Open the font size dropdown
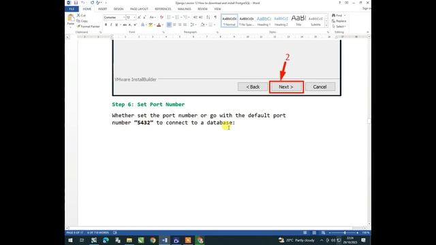Screen dimensions: 436x245 tap(134, 17)
